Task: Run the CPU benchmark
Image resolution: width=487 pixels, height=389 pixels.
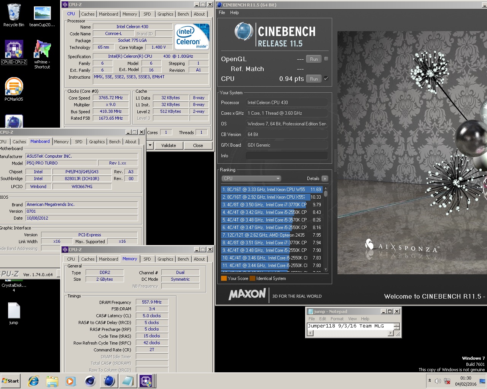Action: pyautogui.click(x=314, y=79)
